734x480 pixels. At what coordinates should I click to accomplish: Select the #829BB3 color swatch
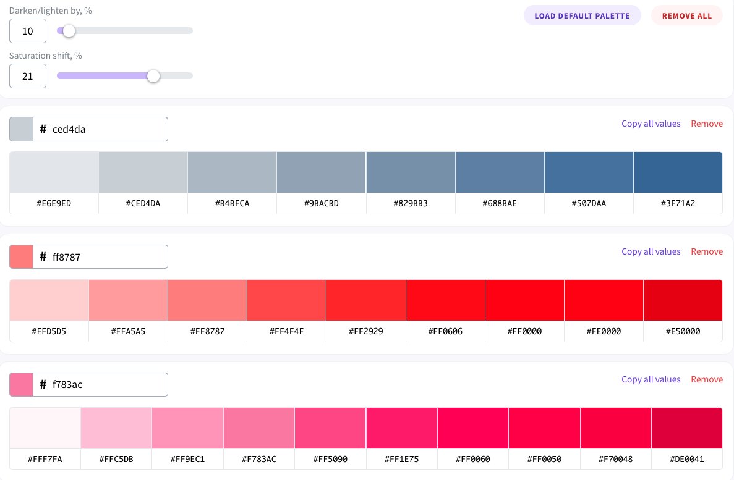click(x=411, y=172)
